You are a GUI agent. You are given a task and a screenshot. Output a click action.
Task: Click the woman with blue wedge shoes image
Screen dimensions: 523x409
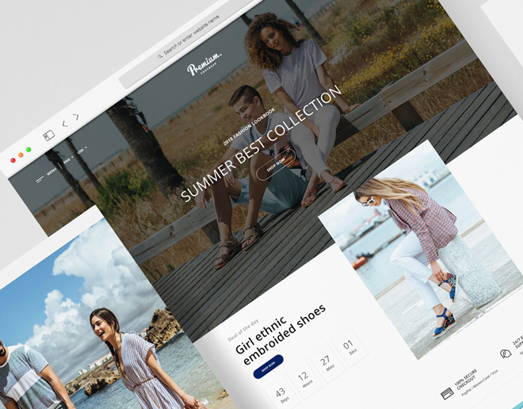click(x=420, y=250)
